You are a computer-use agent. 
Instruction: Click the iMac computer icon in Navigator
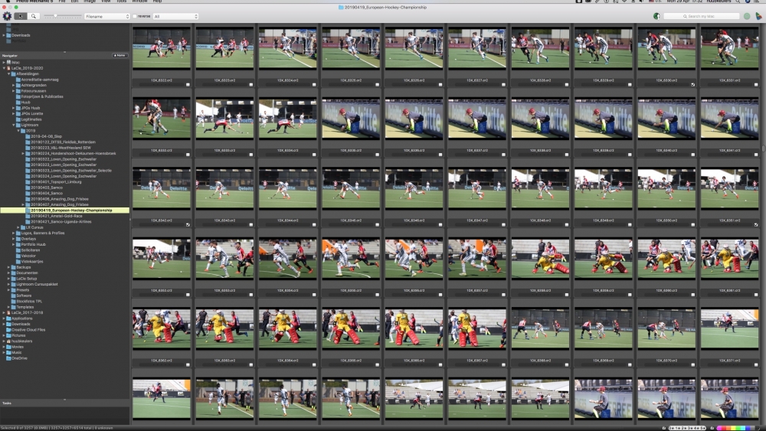click(8, 63)
